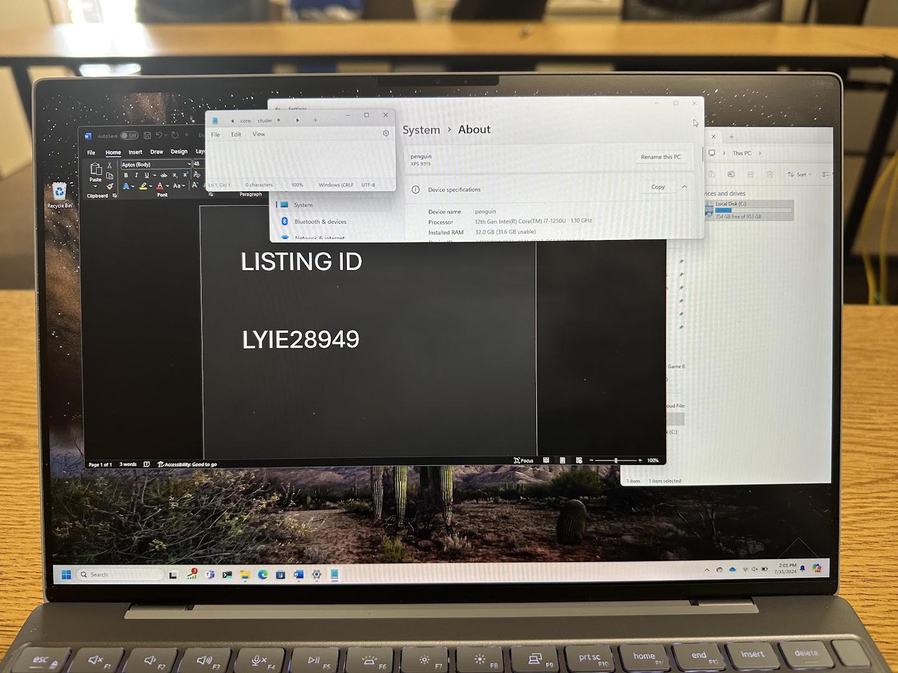Switch to the Insert tab in Word
898x673 pixels.
coord(135,152)
